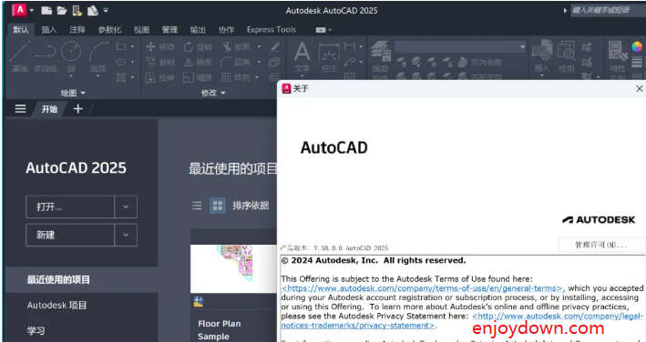Screen dimensions: 646x342
Task: Click the Open folder icon in quick access toolbar
Action: tap(62, 11)
